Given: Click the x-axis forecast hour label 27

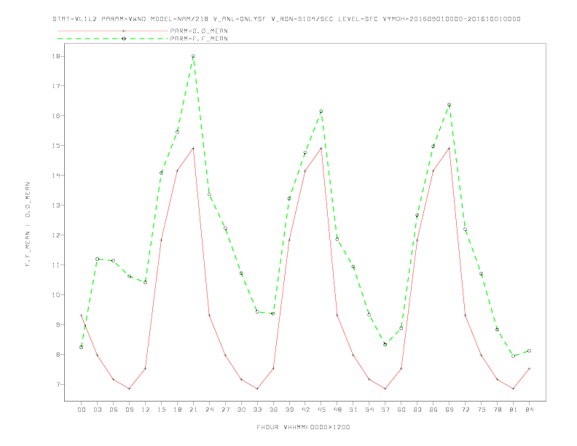Looking at the screenshot, I should point(225,410).
